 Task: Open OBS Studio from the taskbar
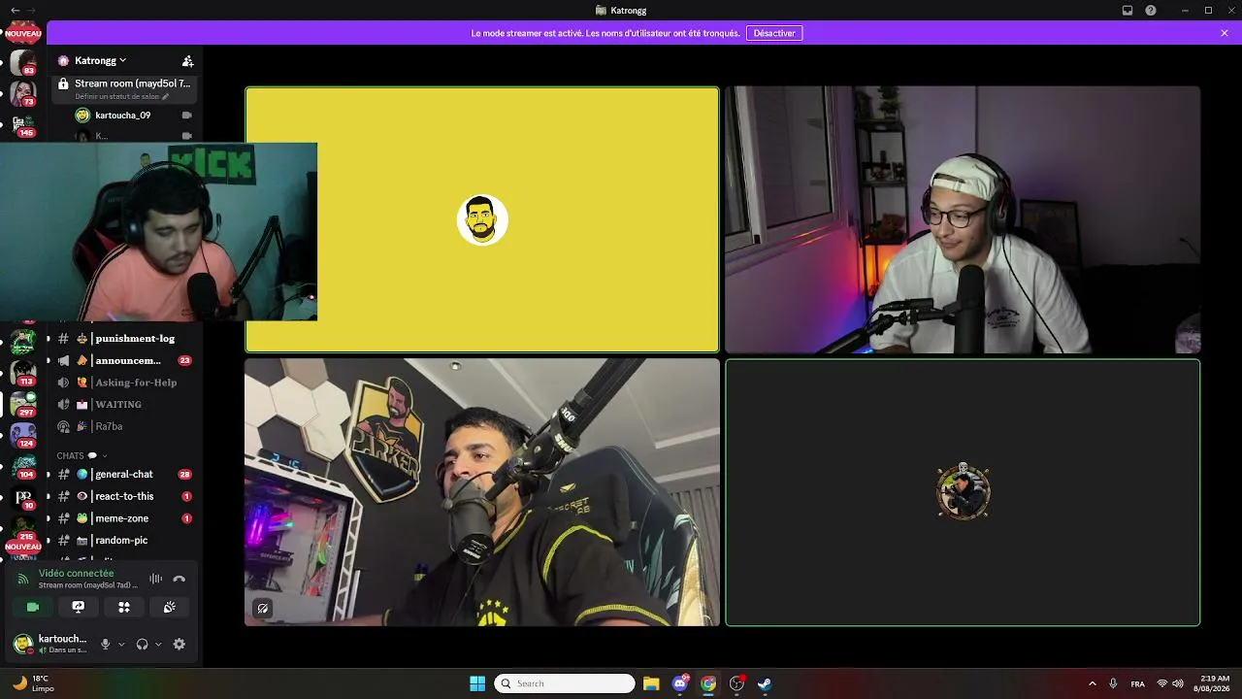click(736, 683)
